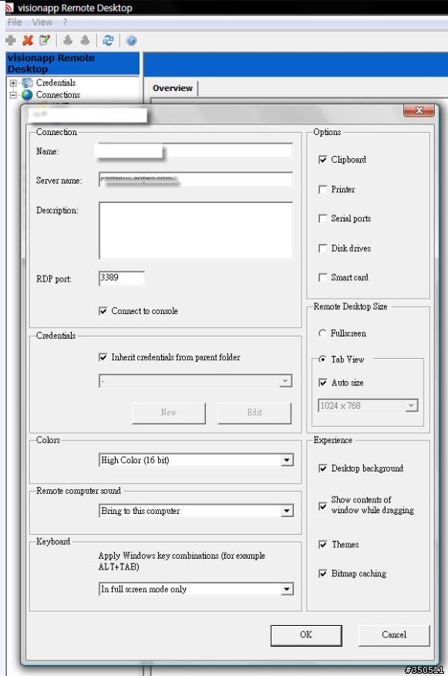Select the Tab View radio button

tap(322, 359)
